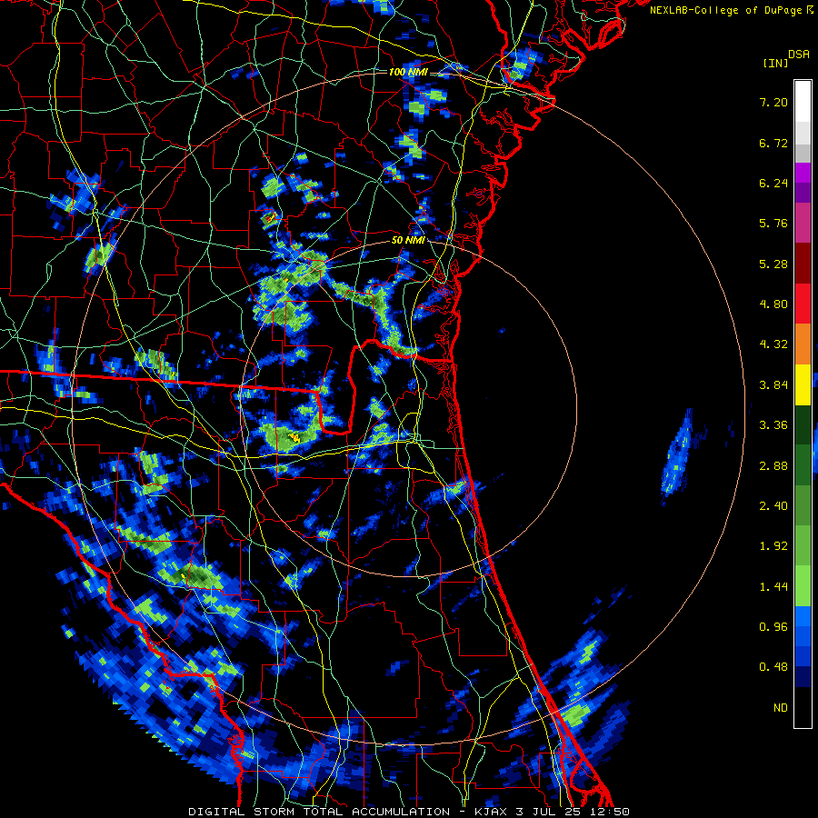Pick the bright red legend swatch
The image size is (818, 818).
(x=803, y=304)
